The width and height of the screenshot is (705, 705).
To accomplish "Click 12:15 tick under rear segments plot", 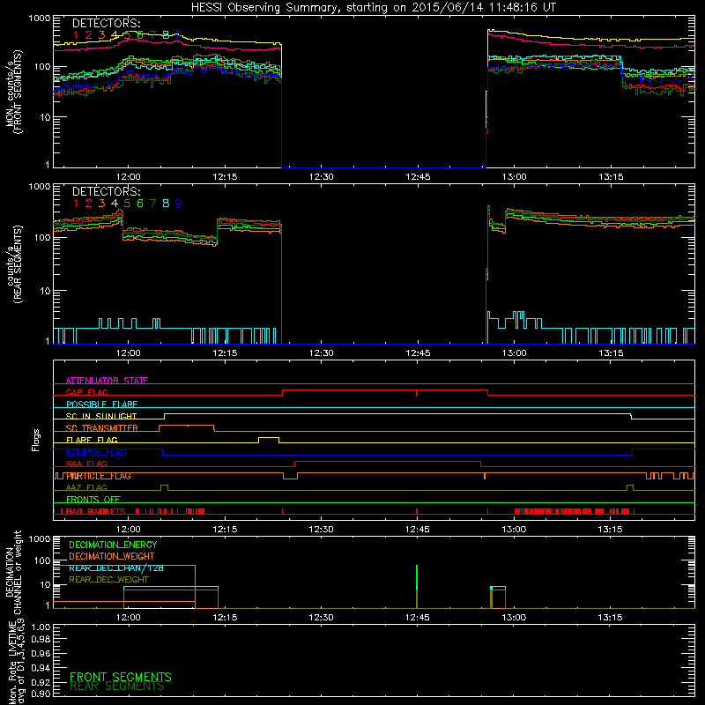I will click(225, 353).
